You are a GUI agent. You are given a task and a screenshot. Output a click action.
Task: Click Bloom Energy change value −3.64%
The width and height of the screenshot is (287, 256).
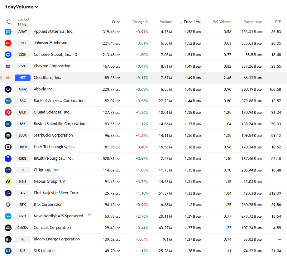pos(142,239)
